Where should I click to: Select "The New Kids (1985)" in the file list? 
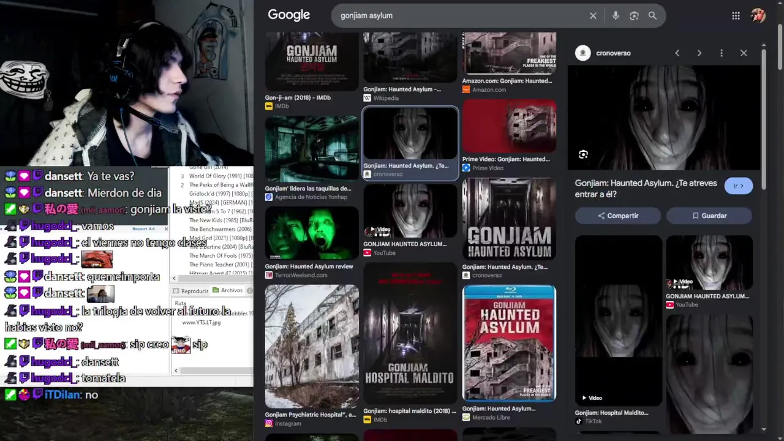click(221, 220)
